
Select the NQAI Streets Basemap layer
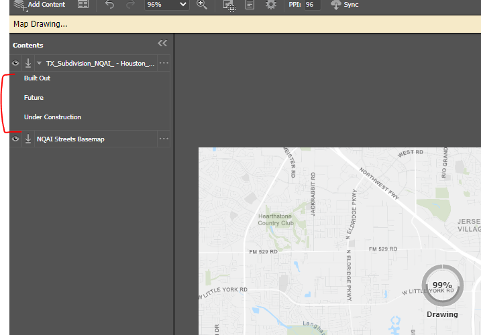[70, 139]
